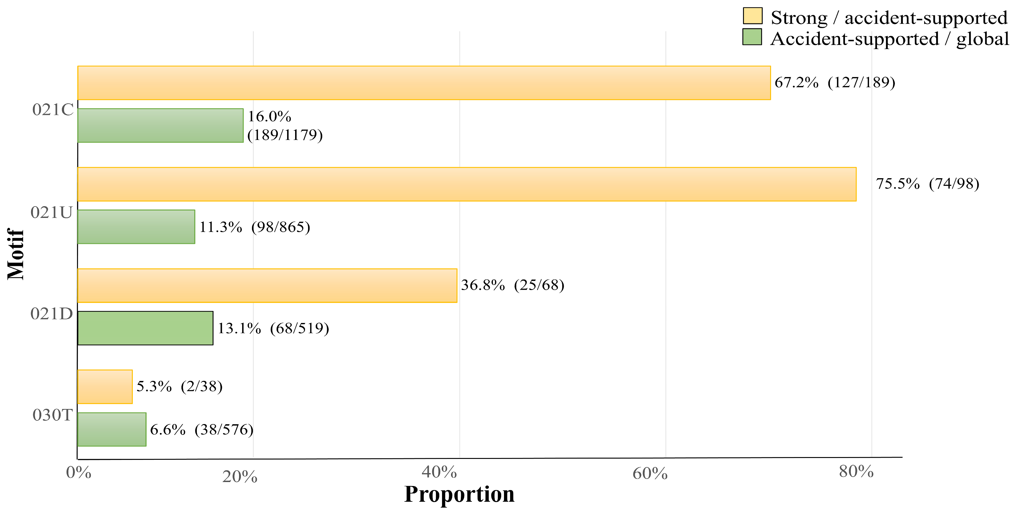Click the 021U motif axis label
The image size is (1015, 515).
coord(52,213)
